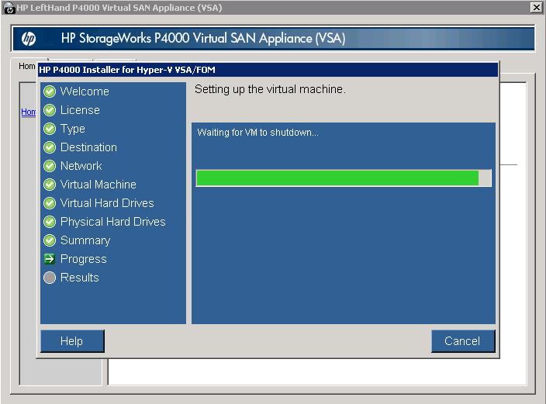Click the Physical Hard Drives checkmark icon
Viewport: 546px width, 404px height.
tap(50, 222)
